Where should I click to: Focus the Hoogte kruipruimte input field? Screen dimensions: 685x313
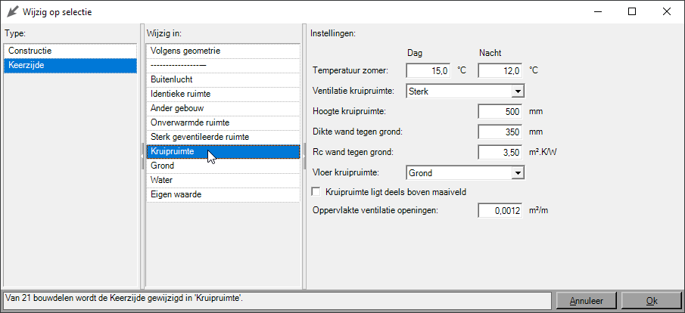(x=500, y=112)
